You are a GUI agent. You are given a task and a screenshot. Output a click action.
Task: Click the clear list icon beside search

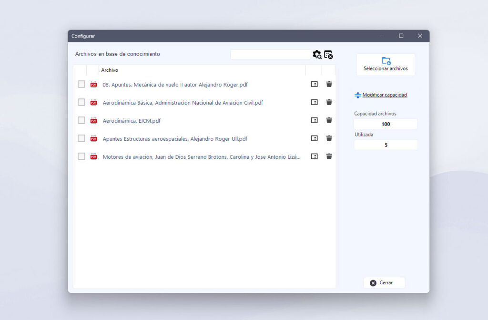328,55
